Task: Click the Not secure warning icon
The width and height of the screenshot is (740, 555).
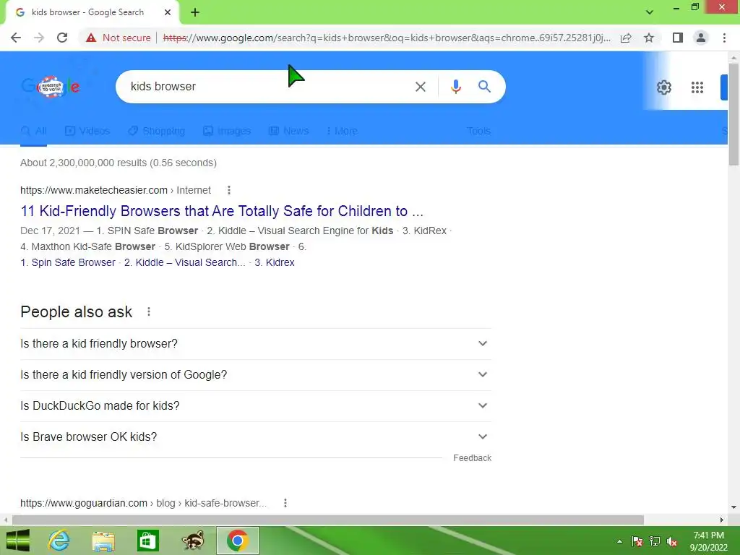Action: tap(91, 38)
